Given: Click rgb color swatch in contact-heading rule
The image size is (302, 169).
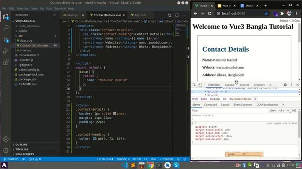Looking at the screenshot, I should click(x=94, y=138).
